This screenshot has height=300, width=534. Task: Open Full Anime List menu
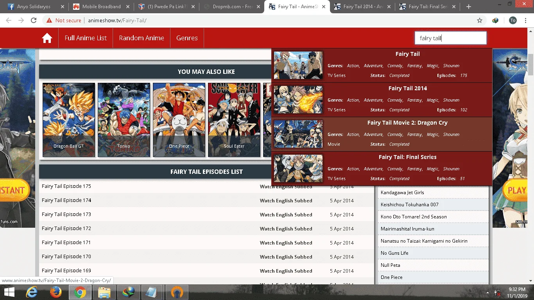coord(86,38)
